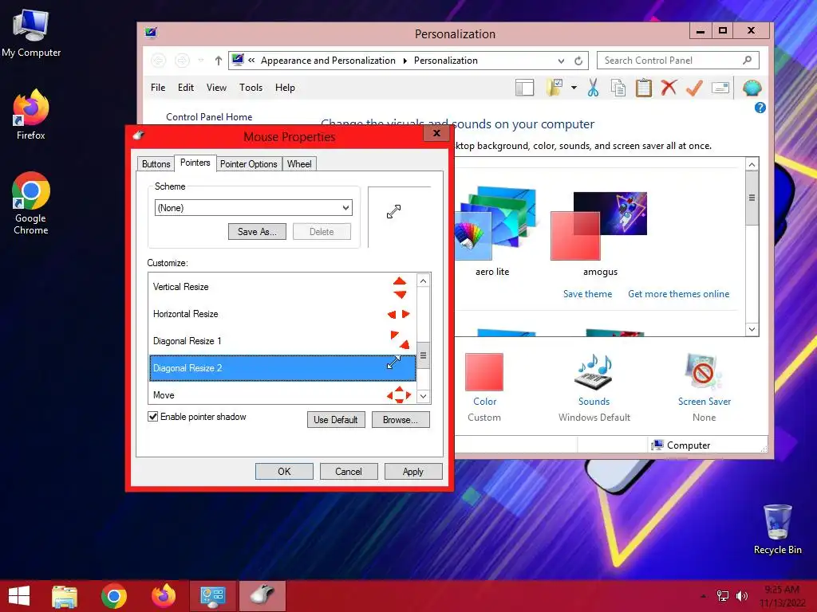Expand the address bar history dropdown

coord(561,61)
